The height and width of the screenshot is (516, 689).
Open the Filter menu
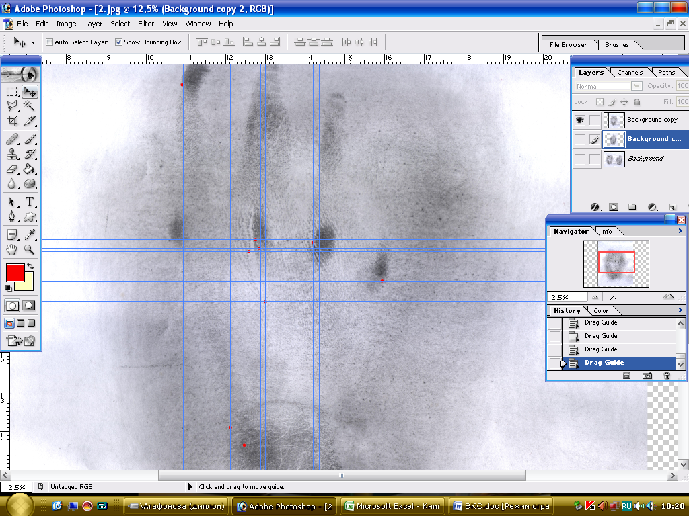point(146,24)
